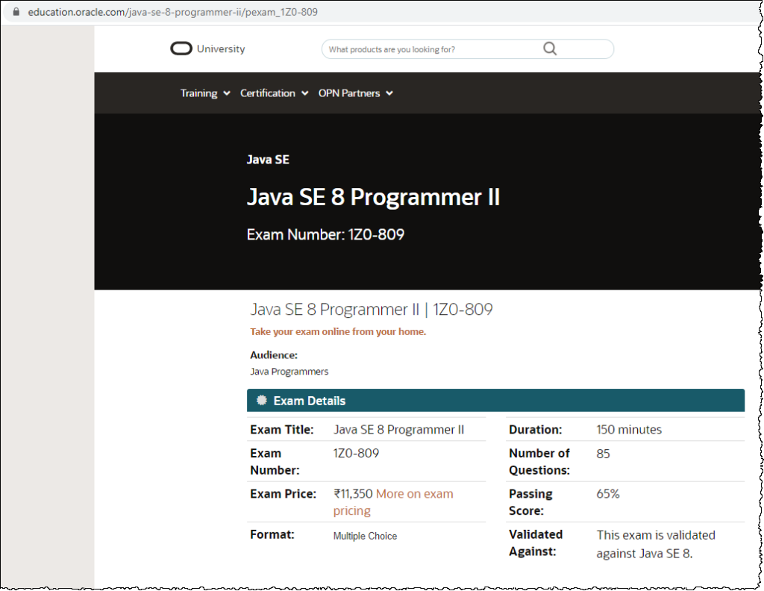Click the 'Number of Questions:' label

[x=539, y=462]
